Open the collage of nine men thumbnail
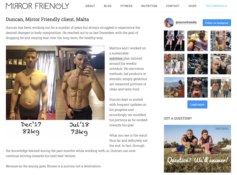The height and width of the screenshot is (175, 237). pos(174,64)
